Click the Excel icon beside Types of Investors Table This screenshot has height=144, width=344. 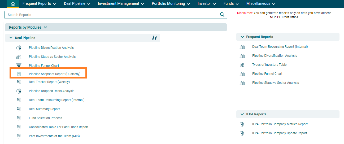242,65
